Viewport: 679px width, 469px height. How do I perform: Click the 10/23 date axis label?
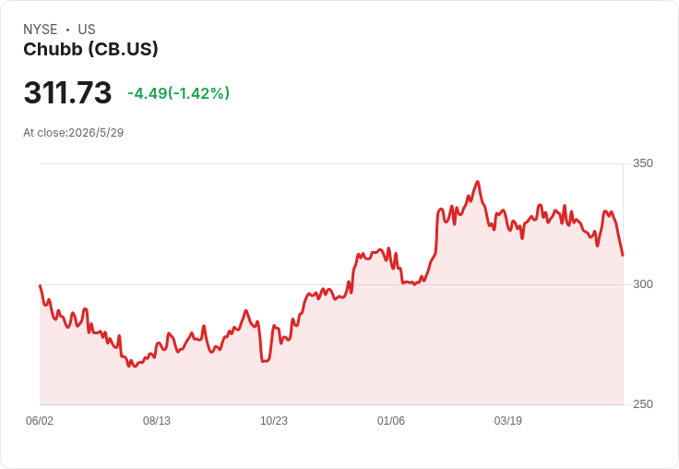pyautogui.click(x=274, y=421)
